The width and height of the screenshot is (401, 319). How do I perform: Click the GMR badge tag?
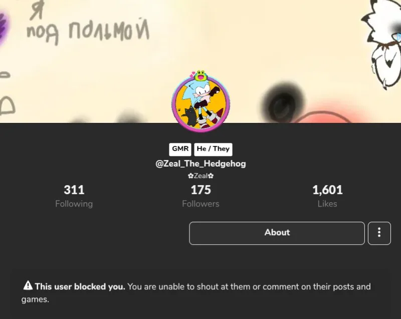180,149
